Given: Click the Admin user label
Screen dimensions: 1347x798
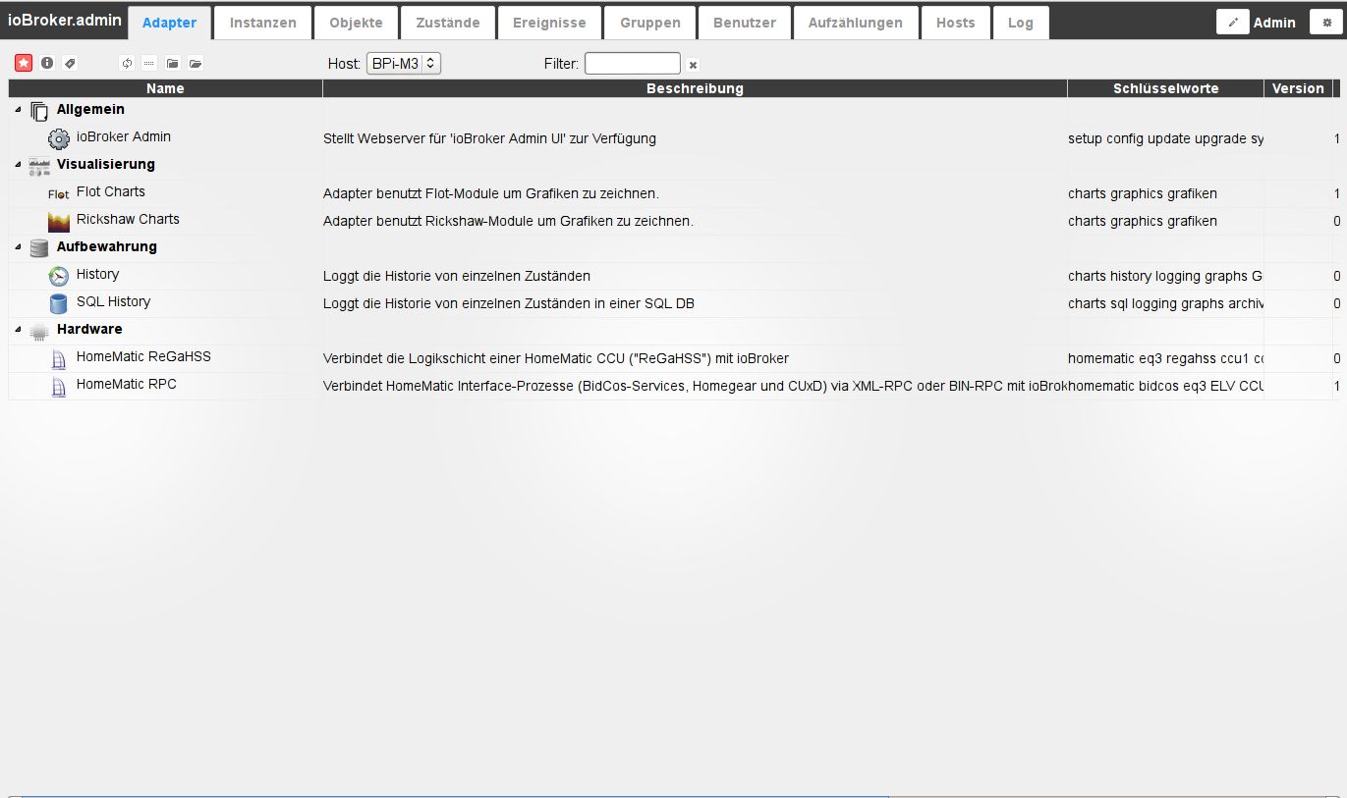Looking at the screenshot, I should coord(1274,23).
